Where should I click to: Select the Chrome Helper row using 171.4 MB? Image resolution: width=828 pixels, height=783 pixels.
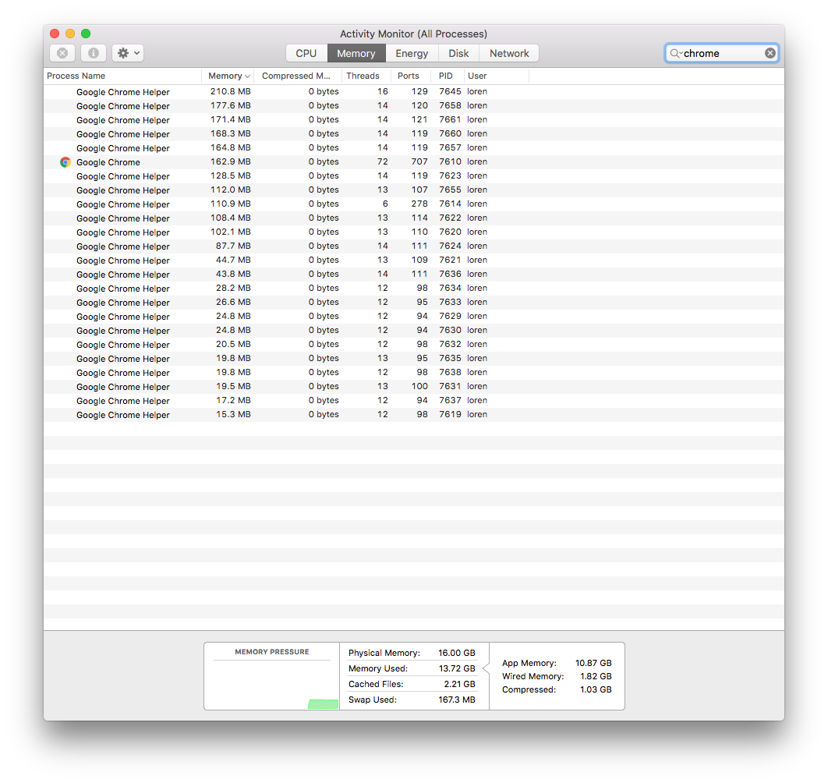[414, 120]
